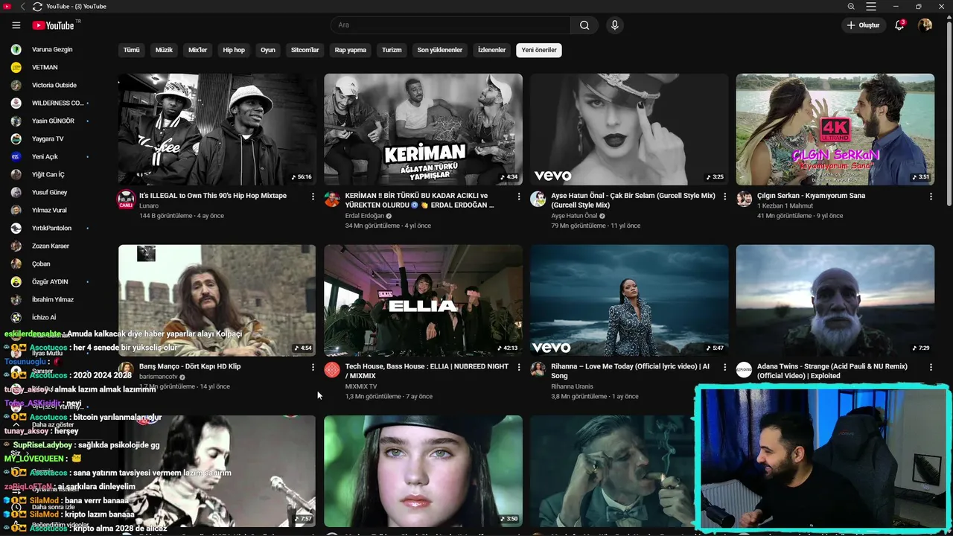Open Rihanna – Love Me Today video title
This screenshot has width=953, height=536.
coord(630,371)
